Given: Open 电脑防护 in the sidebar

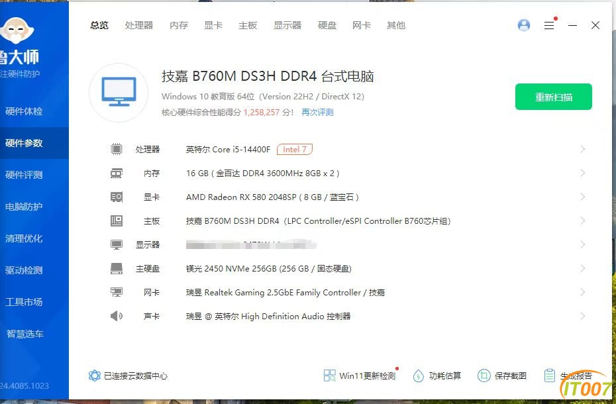Looking at the screenshot, I should [24, 207].
